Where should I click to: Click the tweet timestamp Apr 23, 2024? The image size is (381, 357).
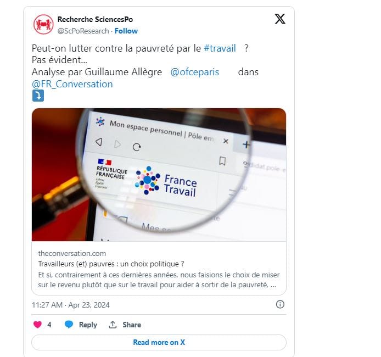tap(71, 305)
